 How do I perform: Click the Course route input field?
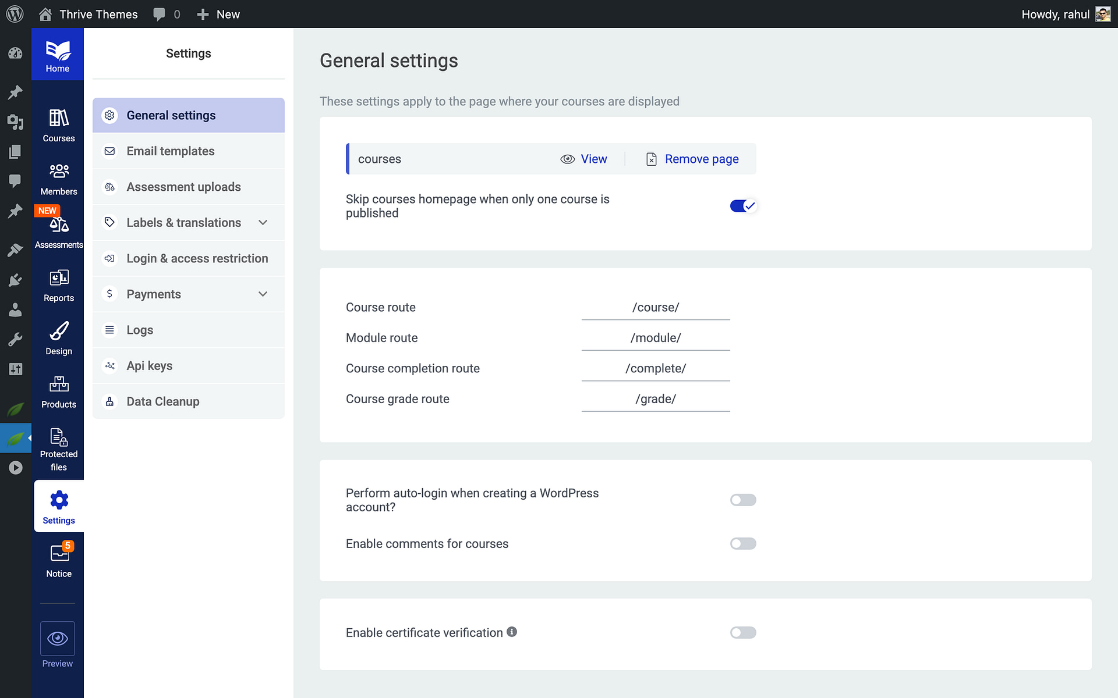(655, 307)
